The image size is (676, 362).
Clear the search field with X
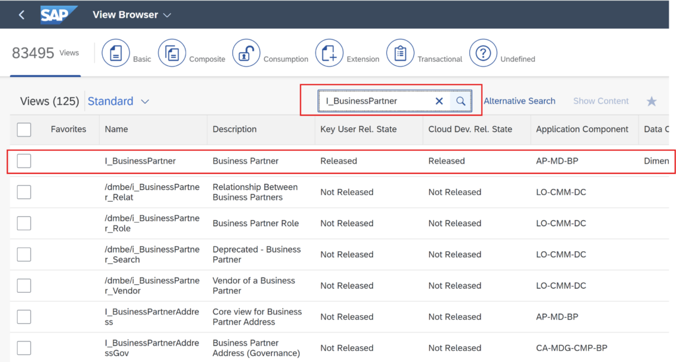[x=439, y=101]
